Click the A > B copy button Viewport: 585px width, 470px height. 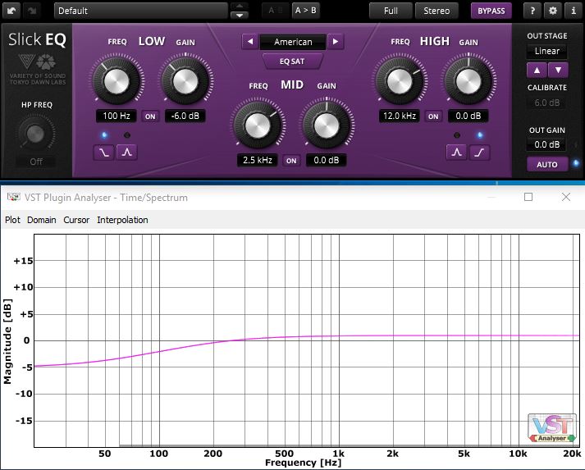(x=305, y=11)
